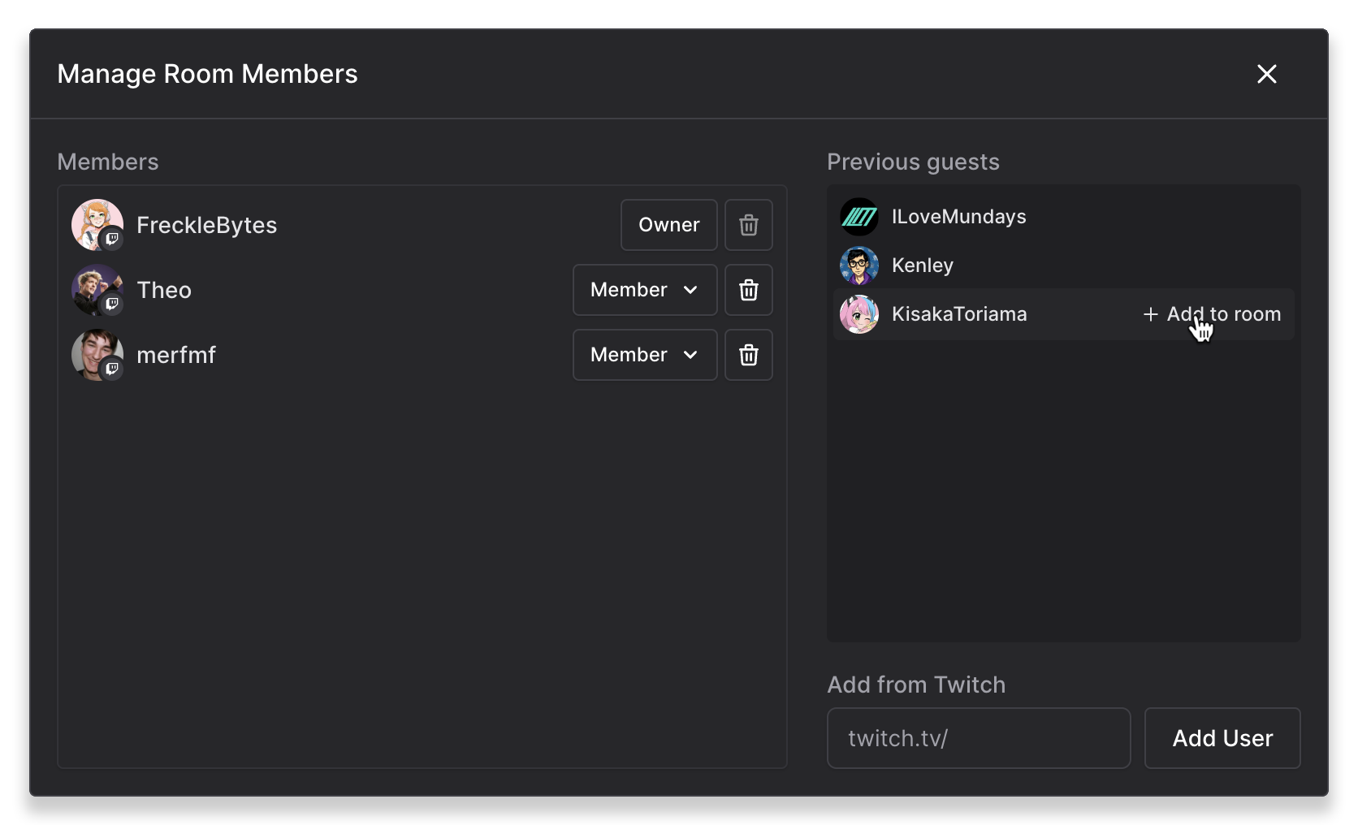This screenshot has width=1358, height=825.
Task: Select ILoveMundays from previous guests
Action: point(958,217)
